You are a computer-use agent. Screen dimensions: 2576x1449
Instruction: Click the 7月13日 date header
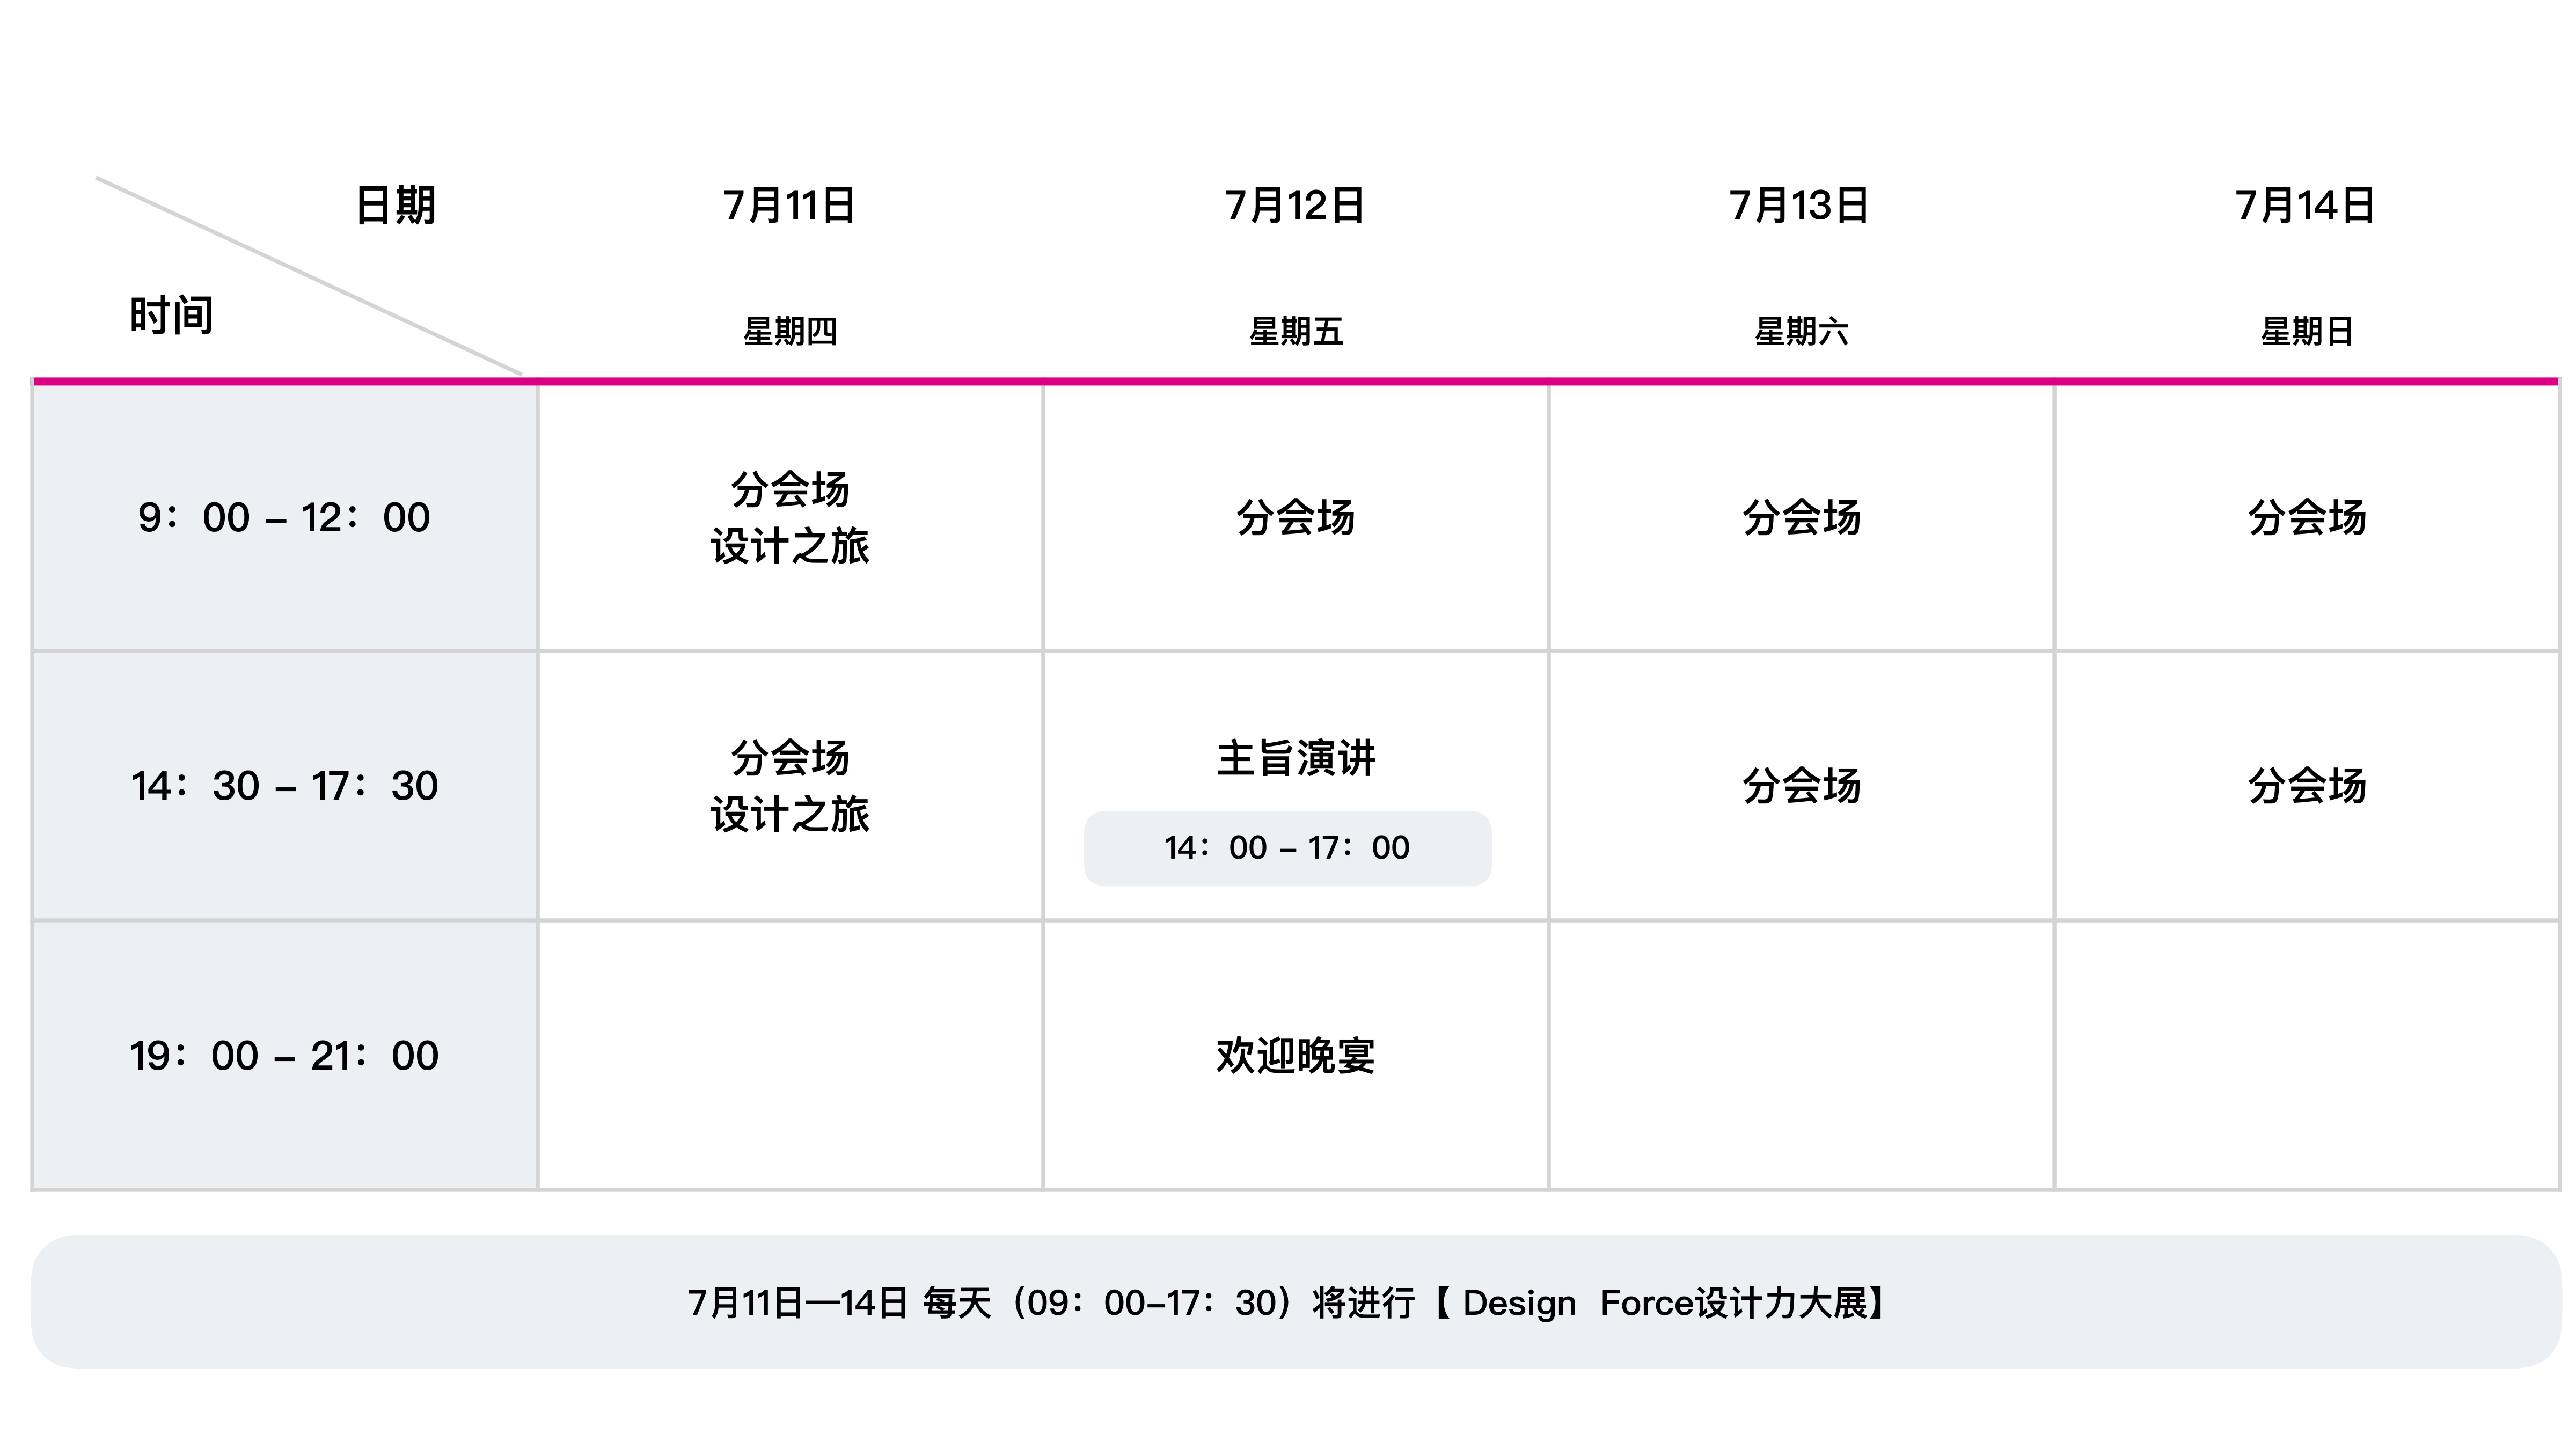(1800, 206)
